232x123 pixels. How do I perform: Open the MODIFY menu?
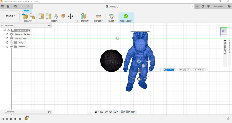tap(55, 21)
